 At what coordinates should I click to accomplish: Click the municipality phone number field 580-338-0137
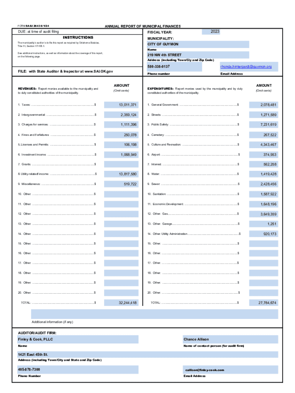click(x=174, y=67)
